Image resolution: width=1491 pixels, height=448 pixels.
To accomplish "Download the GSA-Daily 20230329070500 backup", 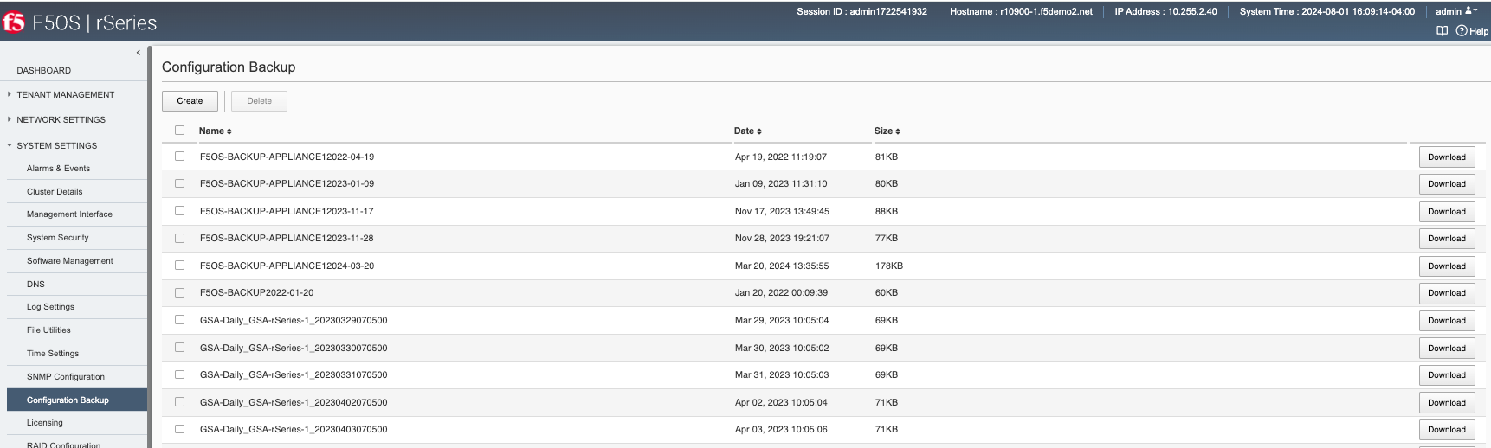I will click(1447, 320).
